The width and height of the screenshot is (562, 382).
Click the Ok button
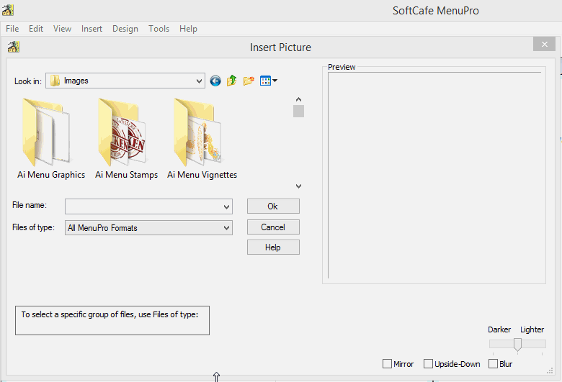[x=273, y=206]
